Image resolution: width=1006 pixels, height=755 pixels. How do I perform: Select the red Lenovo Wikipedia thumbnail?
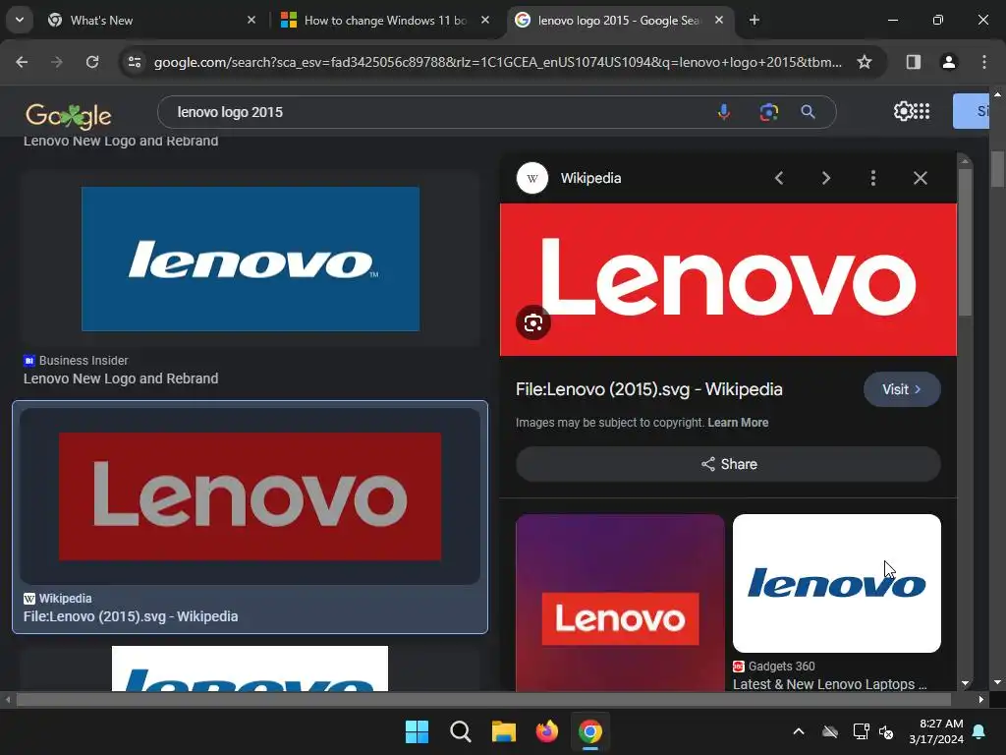click(x=251, y=496)
